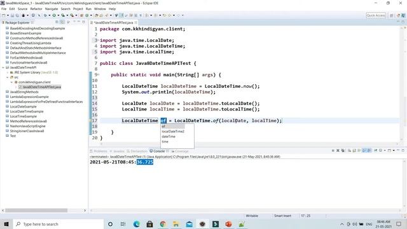This screenshot has width=407, height=229.
Task: Click Remove Launch icon in Console toolbar
Action: pyautogui.click(x=338, y=150)
